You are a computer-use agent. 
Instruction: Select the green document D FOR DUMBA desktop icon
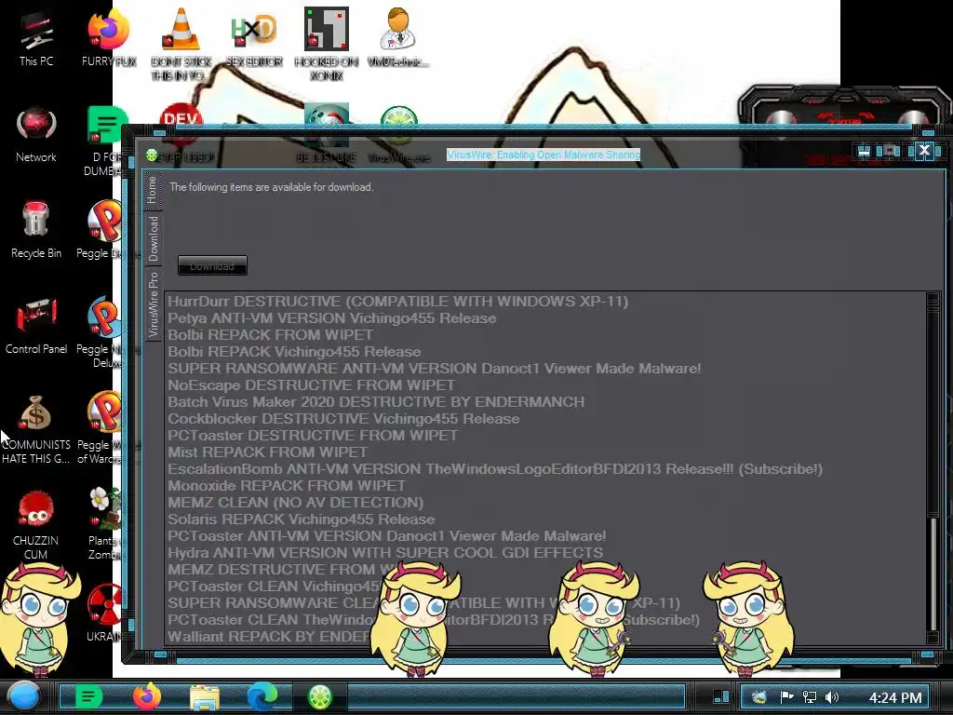104,142
